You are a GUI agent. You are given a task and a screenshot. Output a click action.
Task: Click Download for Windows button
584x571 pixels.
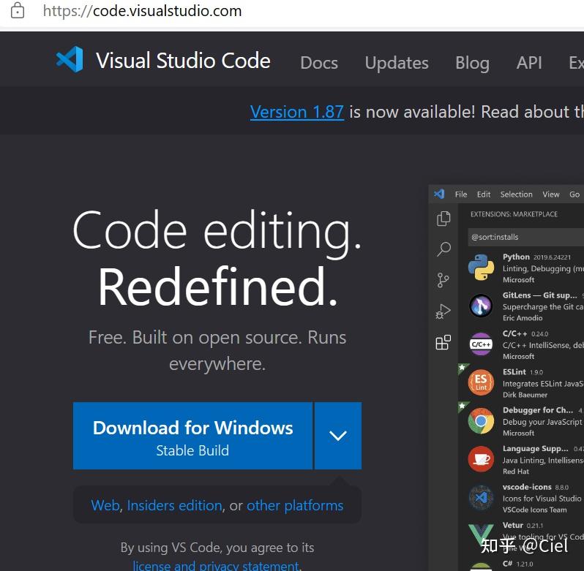click(x=192, y=436)
